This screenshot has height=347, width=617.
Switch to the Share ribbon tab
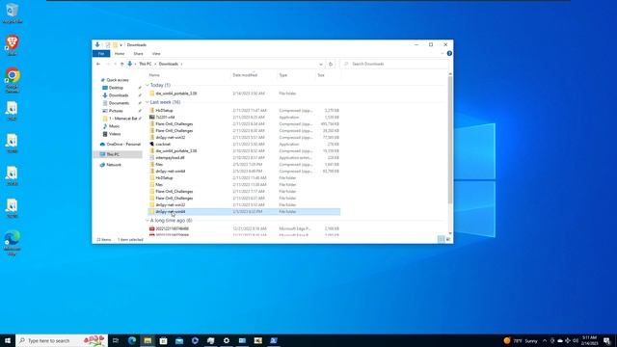click(138, 54)
